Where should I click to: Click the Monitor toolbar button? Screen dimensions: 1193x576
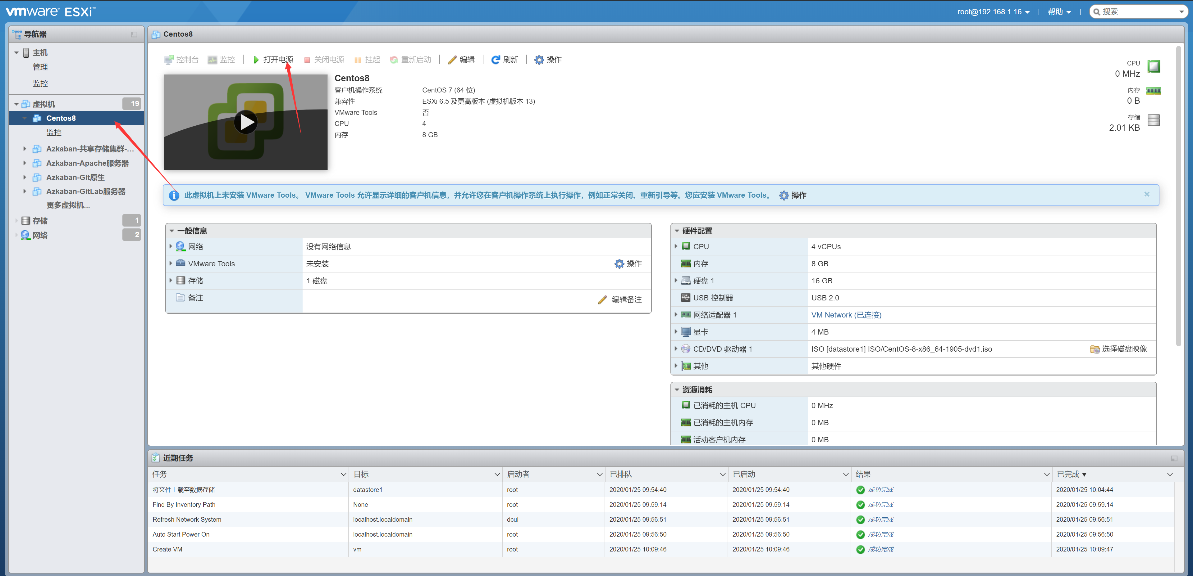coord(222,60)
